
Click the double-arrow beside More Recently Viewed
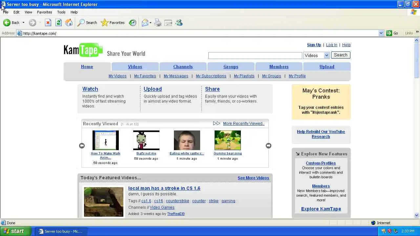[217, 123]
